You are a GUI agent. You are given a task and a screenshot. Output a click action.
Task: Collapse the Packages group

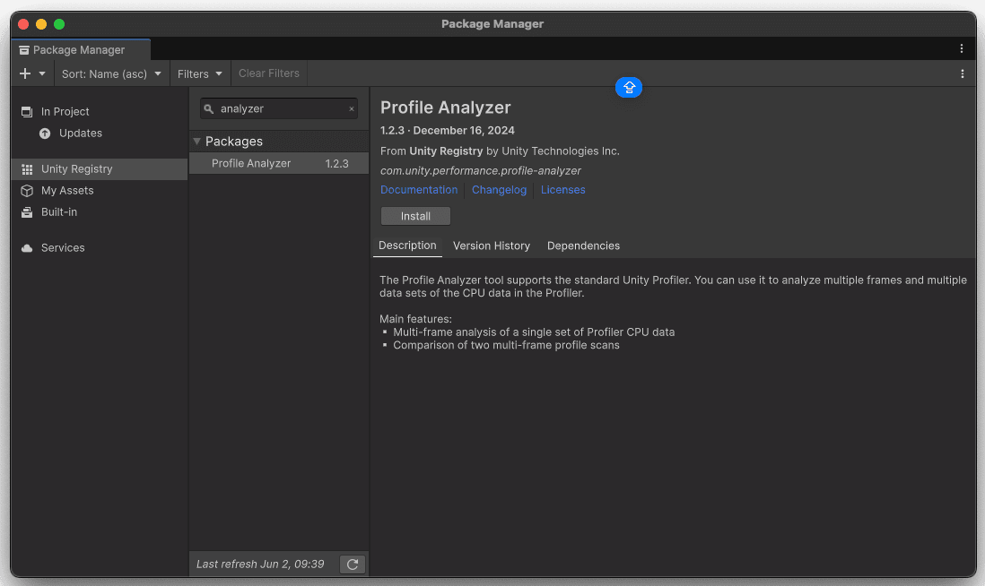(x=196, y=141)
